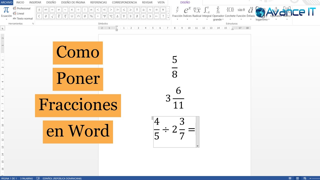Open the Corchete structures dropdown
Viewport: 320px width, 180px height.
pyautogui.click(x=230, y=13)
